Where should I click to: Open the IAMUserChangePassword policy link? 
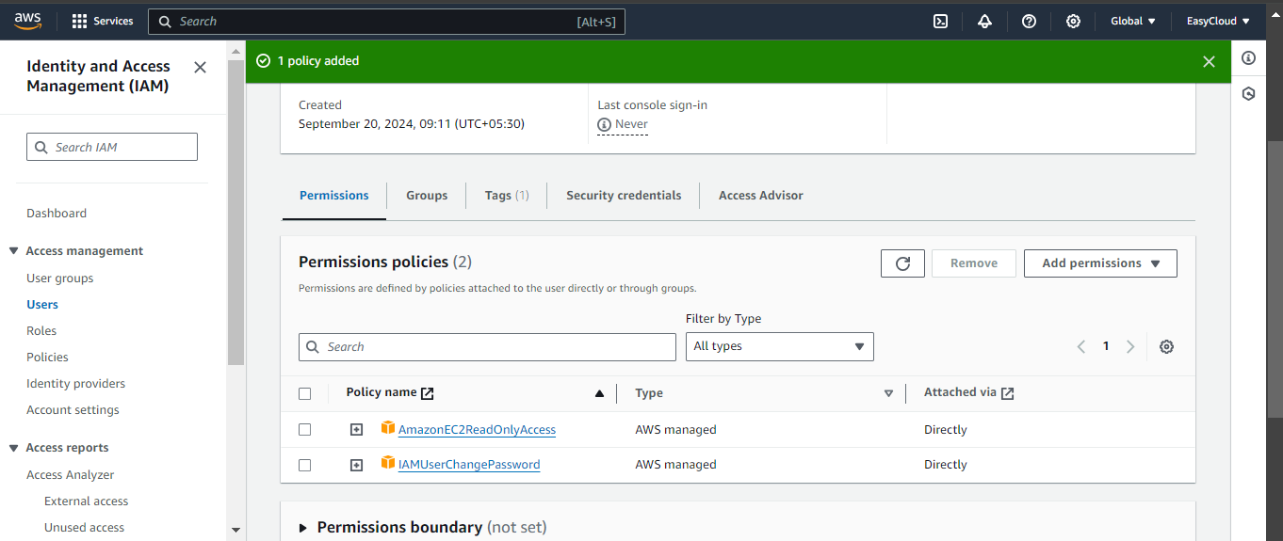469,465
